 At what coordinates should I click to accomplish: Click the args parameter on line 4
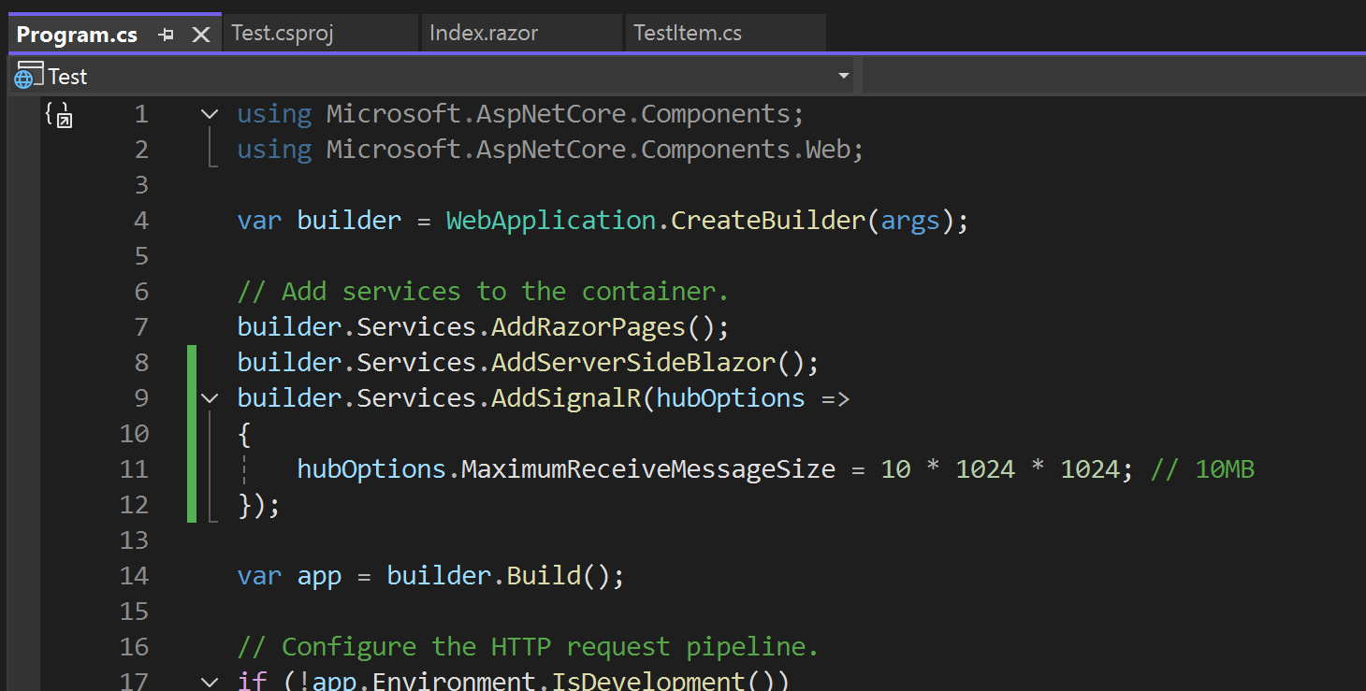(x=910, y=221)
